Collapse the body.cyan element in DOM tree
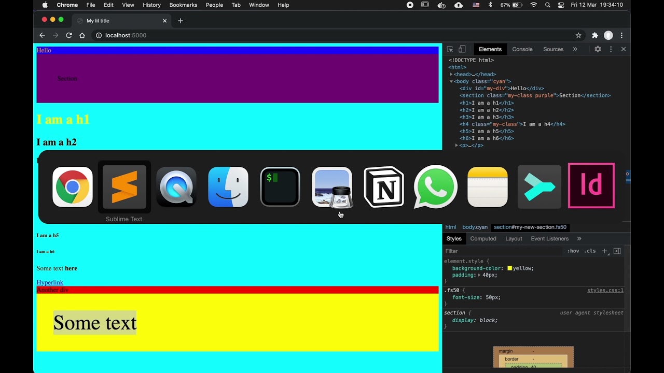 tap(451, 81)
